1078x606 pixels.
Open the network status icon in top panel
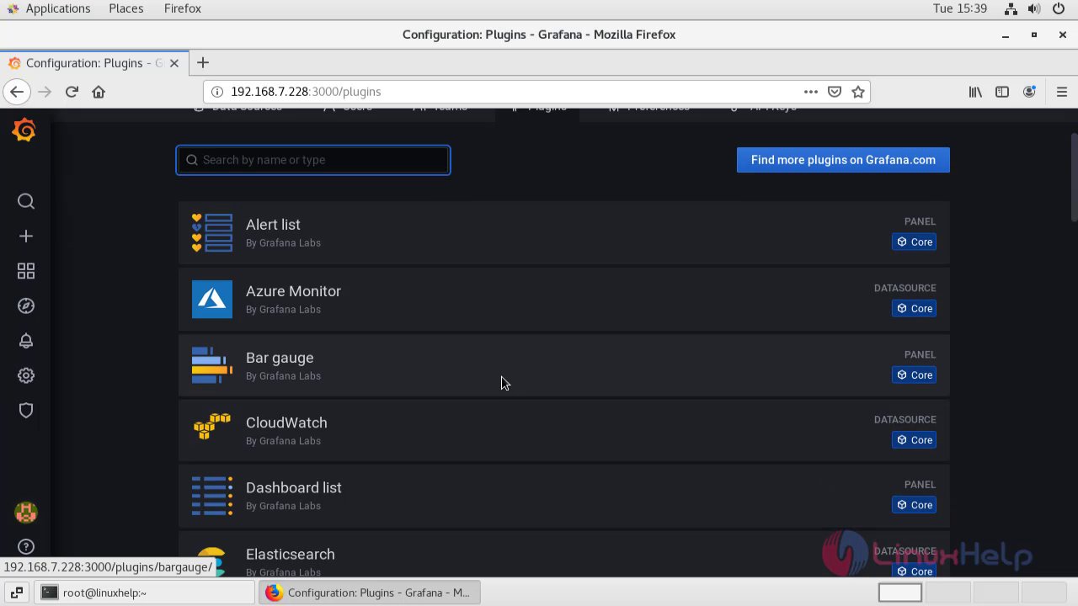[1011, 8]
